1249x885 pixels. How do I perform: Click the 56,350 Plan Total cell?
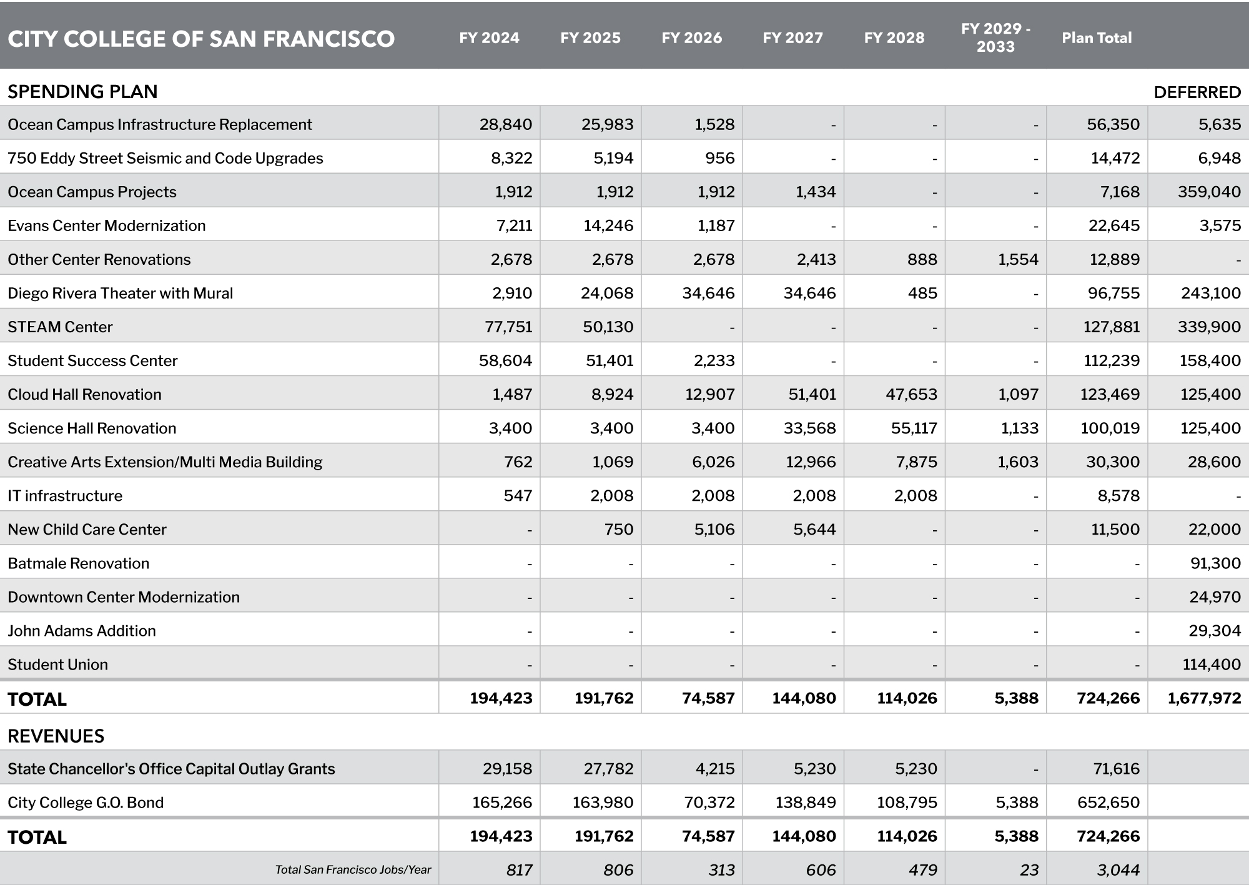(x=1113, y=124)
